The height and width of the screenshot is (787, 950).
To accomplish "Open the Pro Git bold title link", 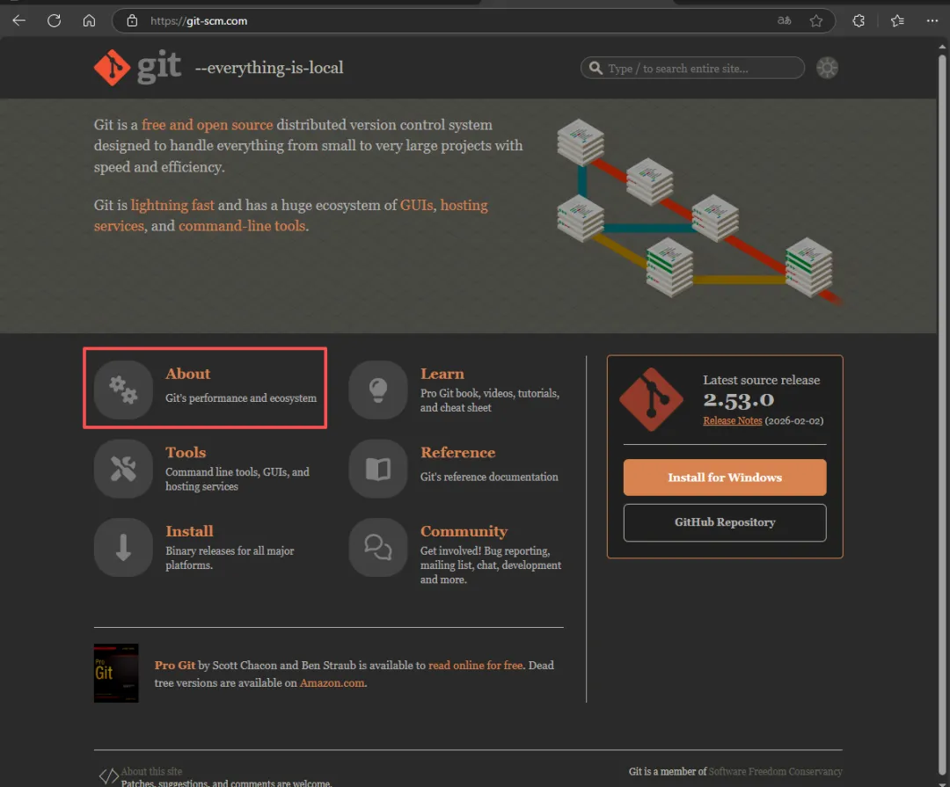I will [x=175, y=666].
